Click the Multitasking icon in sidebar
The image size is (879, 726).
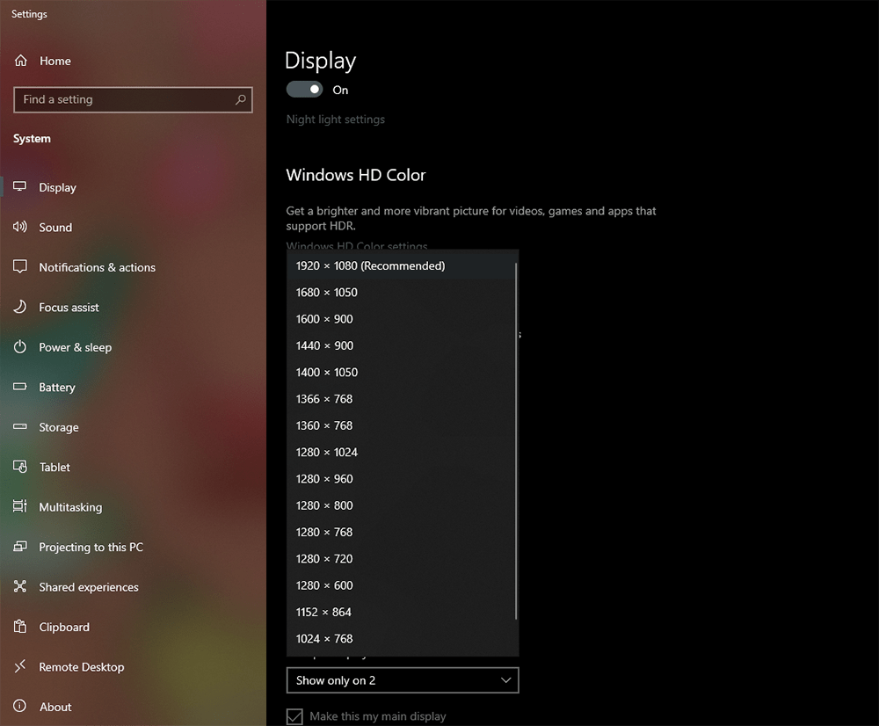[x=19, y=506]
